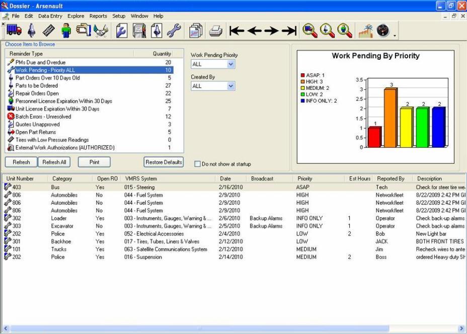The height and width of the screenshot is (334, 467).
Task: Click the chart with ribbon icon
Action: click(x=366, y=31)
